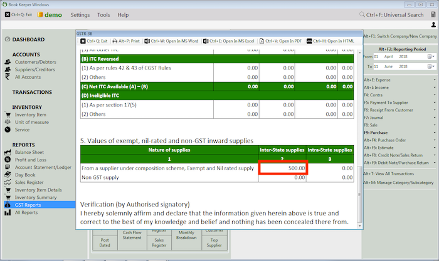The width and height of the screenshot is (439, 261).
Task: Click the report scrollbar down arrow
Action: [x=360, y=226]
